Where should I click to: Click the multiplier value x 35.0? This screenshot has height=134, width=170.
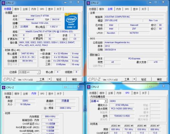(27, 57)
